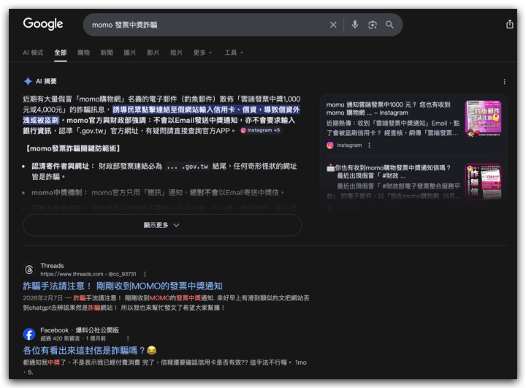Expand the 更多 dropdown
526x388 pixels.
202,53
